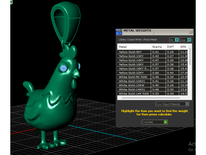Screen dimensions: 206x155
Task: Click the Calculate button
Action: click(154, 122)
